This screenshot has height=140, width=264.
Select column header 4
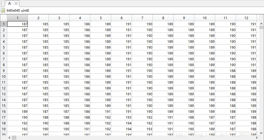[80, 18]
